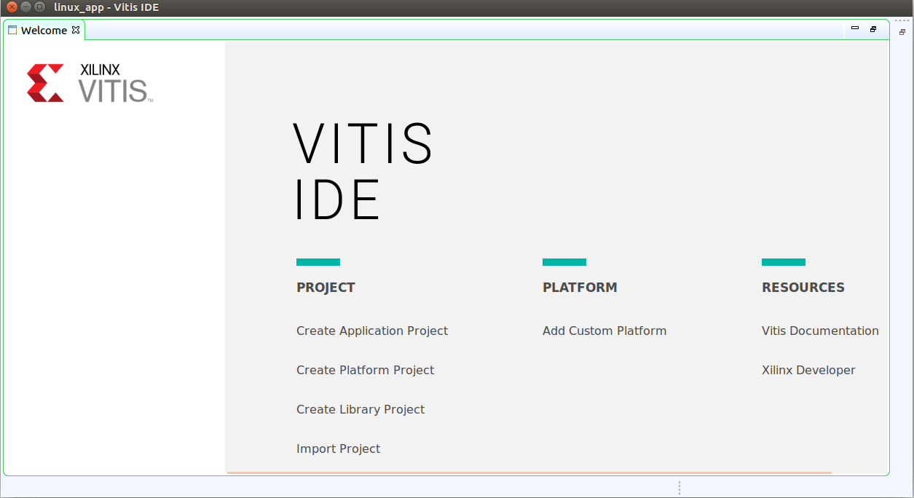The image size is (914, 498).
Task: Click the teal bar above PLATFORM
Action: click(564, 261)
